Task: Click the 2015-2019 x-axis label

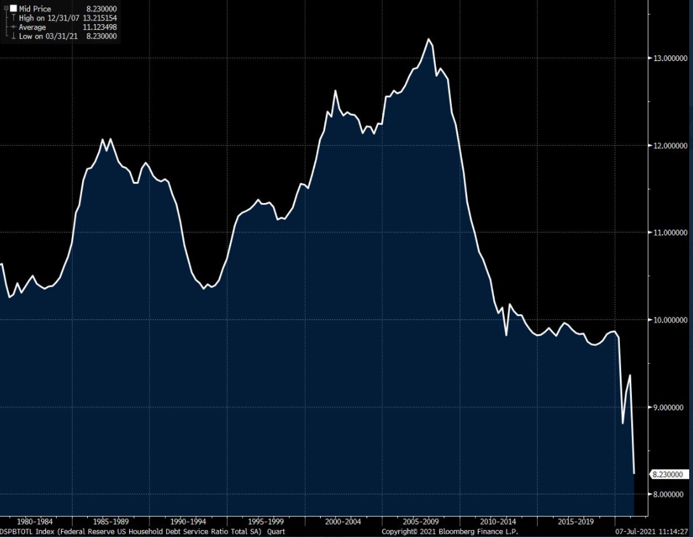Action: click(x=575, y=522)
